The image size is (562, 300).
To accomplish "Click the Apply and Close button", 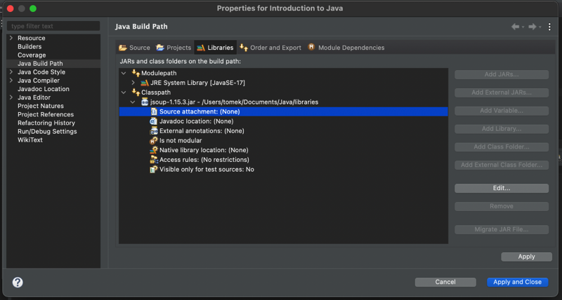I will click(x=517, y=282).
